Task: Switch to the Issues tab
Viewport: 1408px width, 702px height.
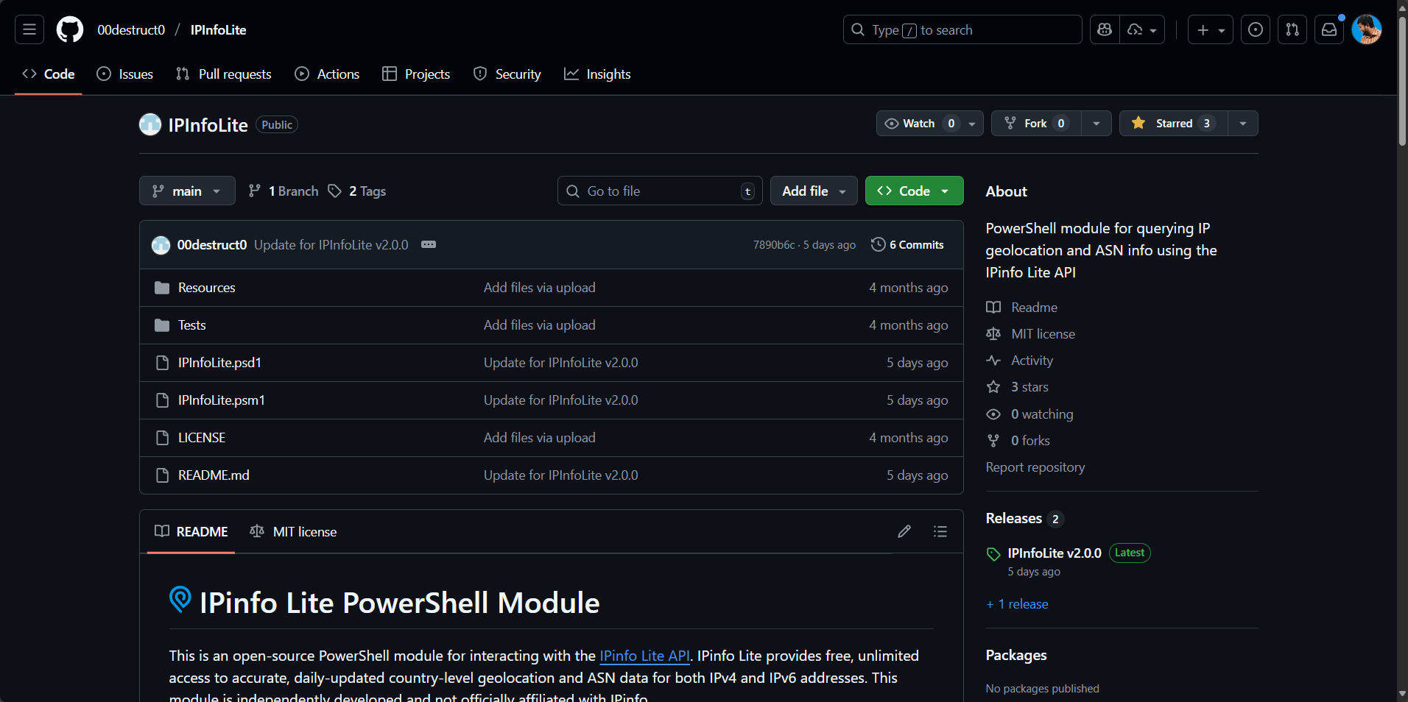Action: pos(125,74)
